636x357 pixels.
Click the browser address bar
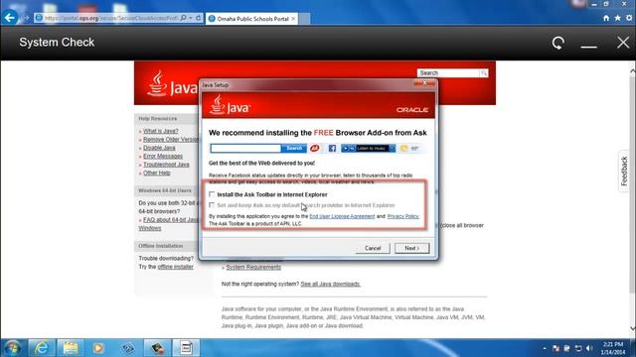pos(110,18)
